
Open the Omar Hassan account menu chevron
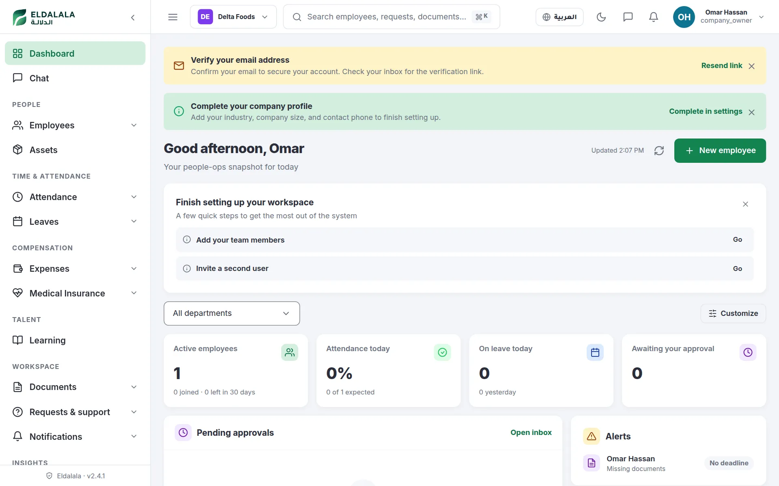tap(762, 17)
